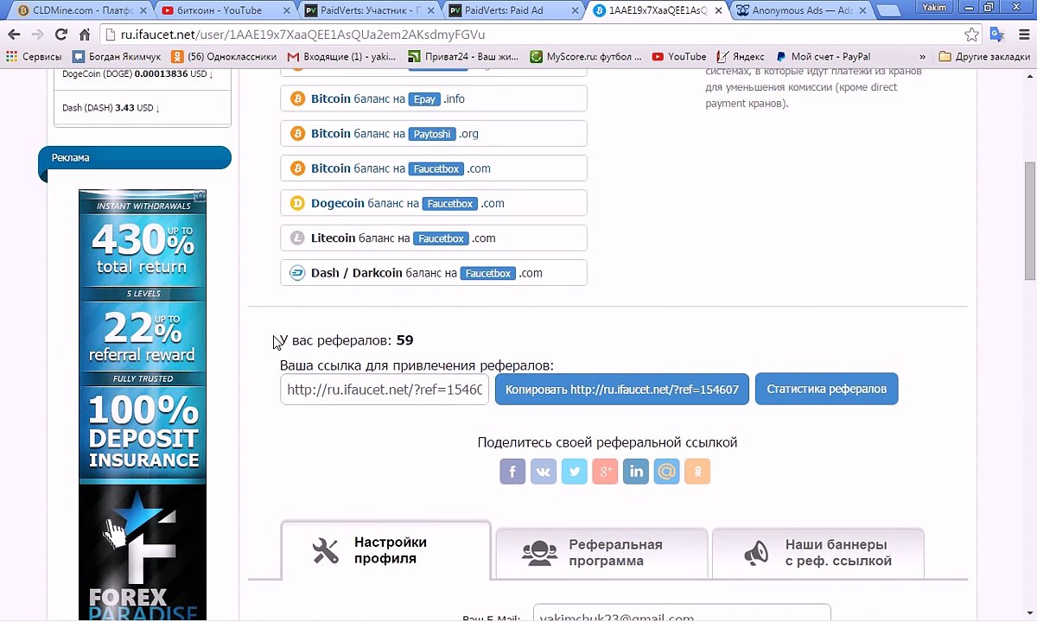1037x622 pixels.
Task: Open Dogecoin balance on Faucetbox.com
Action: click(434, 203)
